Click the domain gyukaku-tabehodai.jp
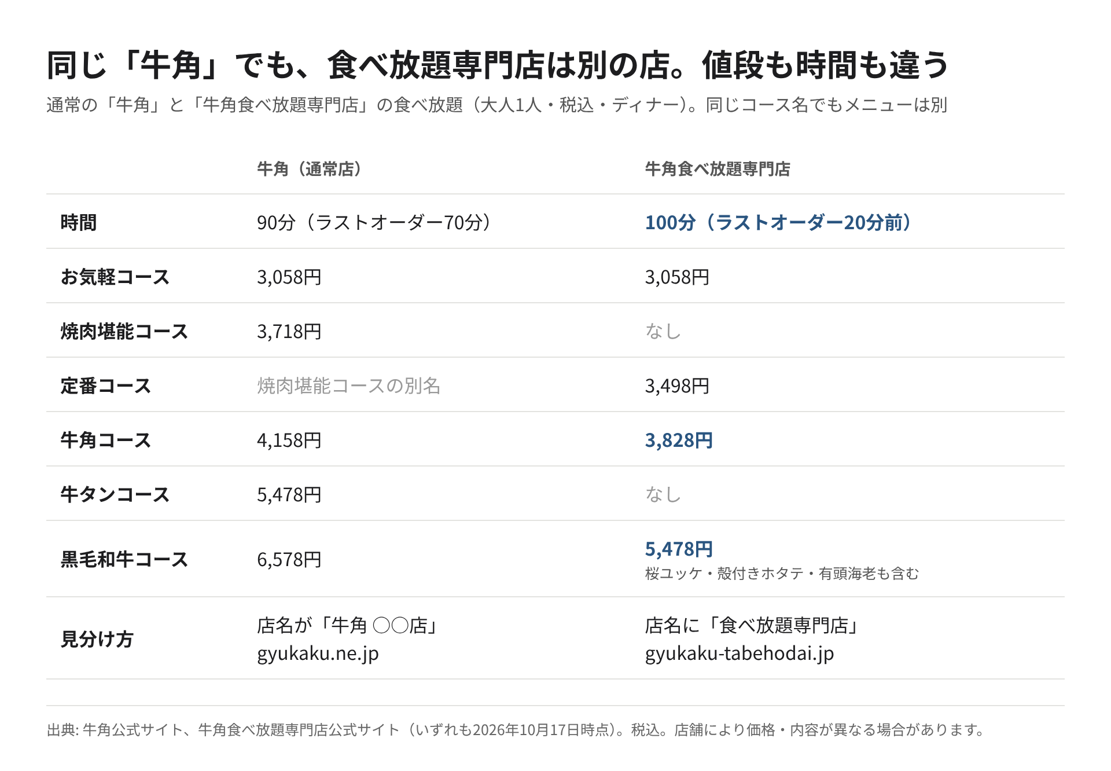1111x771 pixels. tap(740, 653)
